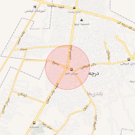
Task: Click the شهید مطهری road label
Action: (56, 6)
